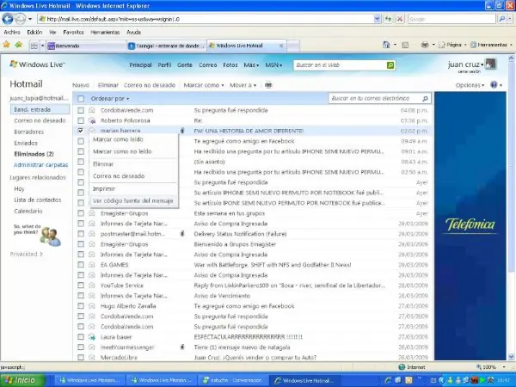516x387 pixels.
Task: Click the Windows Live logo
Action: 37,64
